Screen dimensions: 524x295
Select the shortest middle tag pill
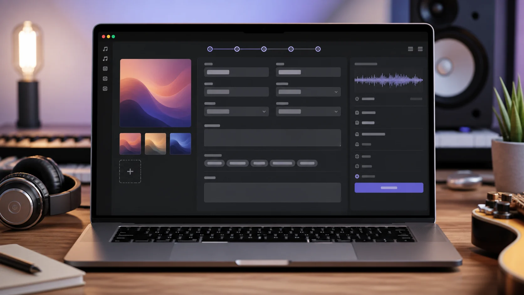pos(259,163)
